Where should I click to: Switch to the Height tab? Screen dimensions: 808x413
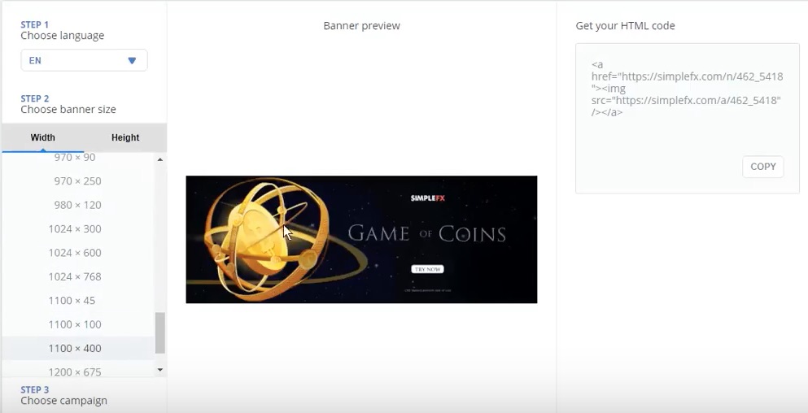pos(125,137)
